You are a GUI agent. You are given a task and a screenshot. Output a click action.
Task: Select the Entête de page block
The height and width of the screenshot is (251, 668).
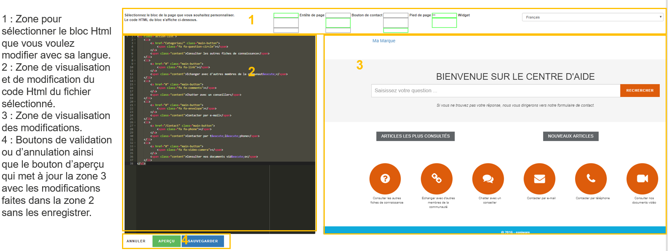tap(286, 23)
